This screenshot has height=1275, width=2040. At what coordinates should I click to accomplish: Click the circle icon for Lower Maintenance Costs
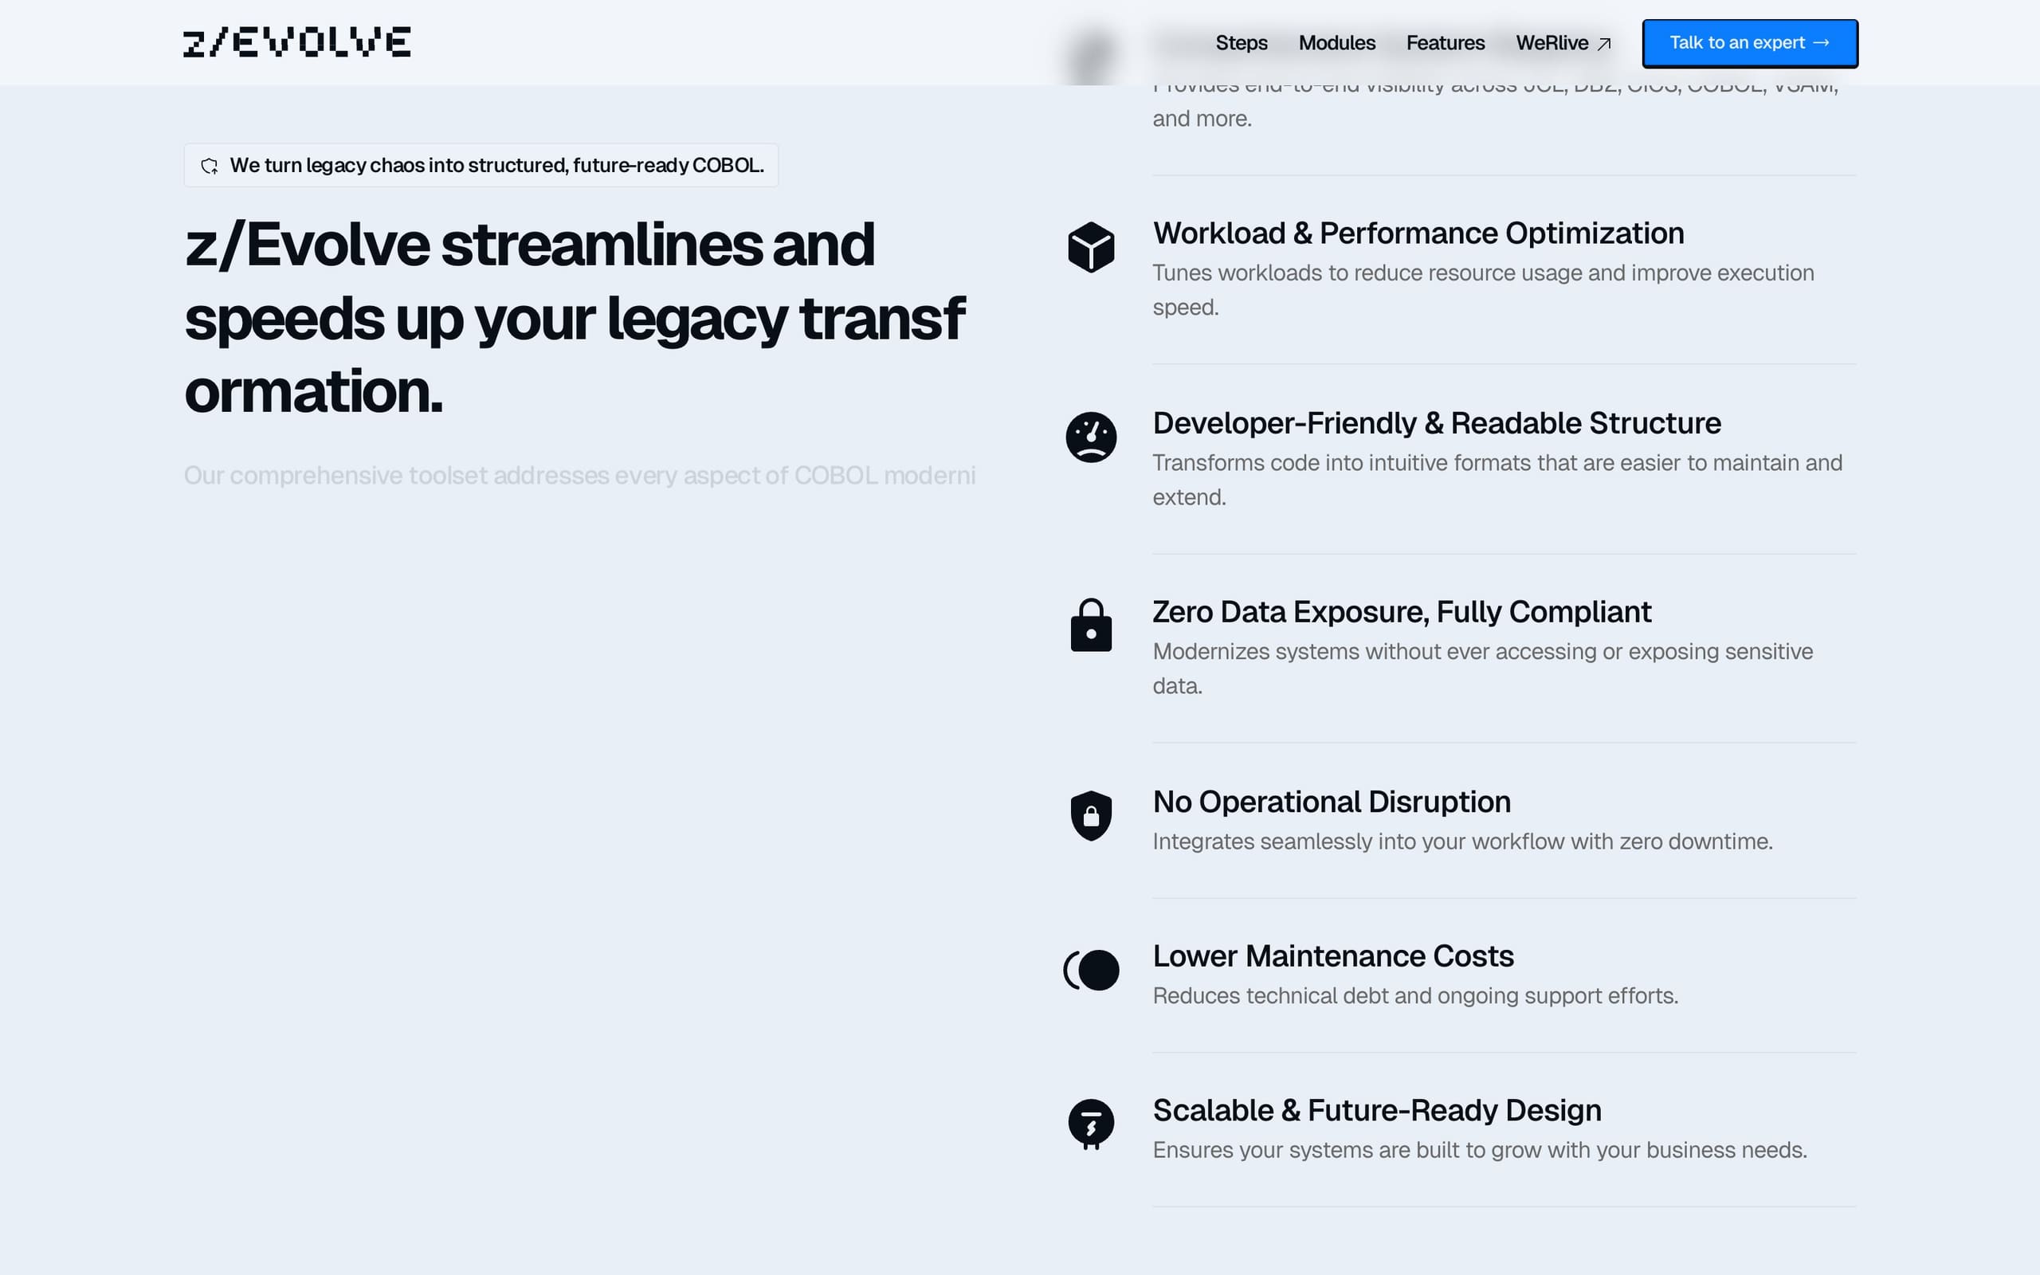coord(1091,970)
